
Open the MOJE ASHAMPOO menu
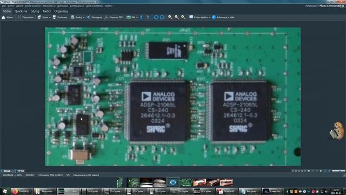(x=95, y=6)
